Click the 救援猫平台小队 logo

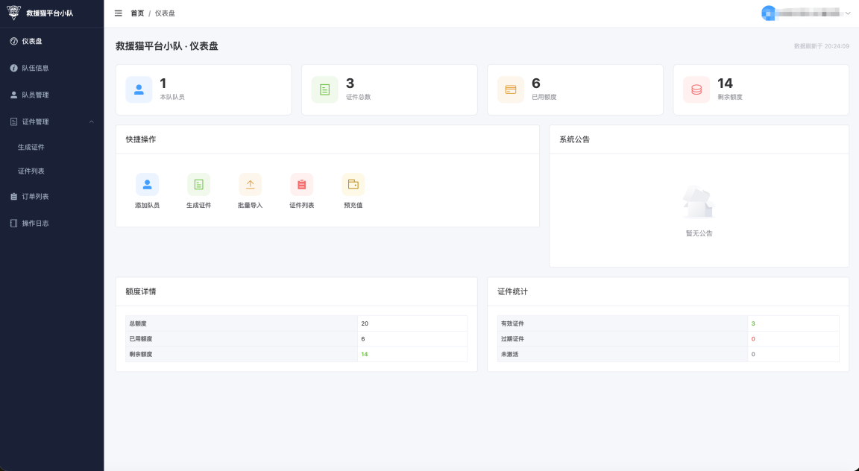click(14, 13)
